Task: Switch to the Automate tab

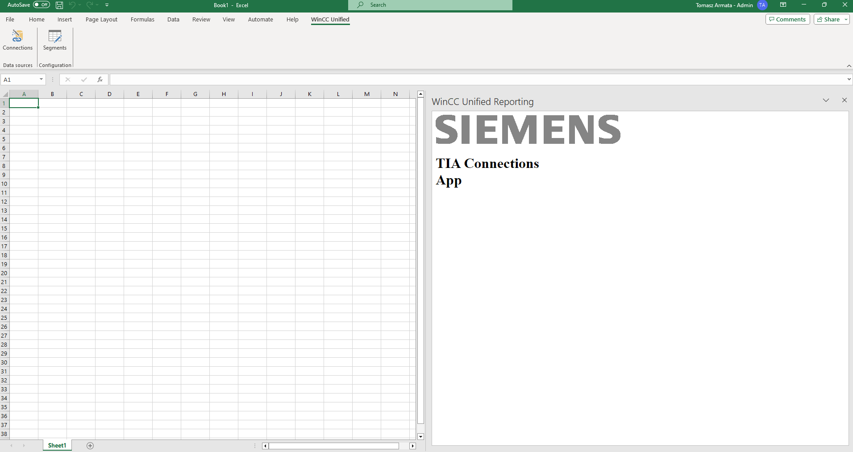Action: tap(261, 20)
